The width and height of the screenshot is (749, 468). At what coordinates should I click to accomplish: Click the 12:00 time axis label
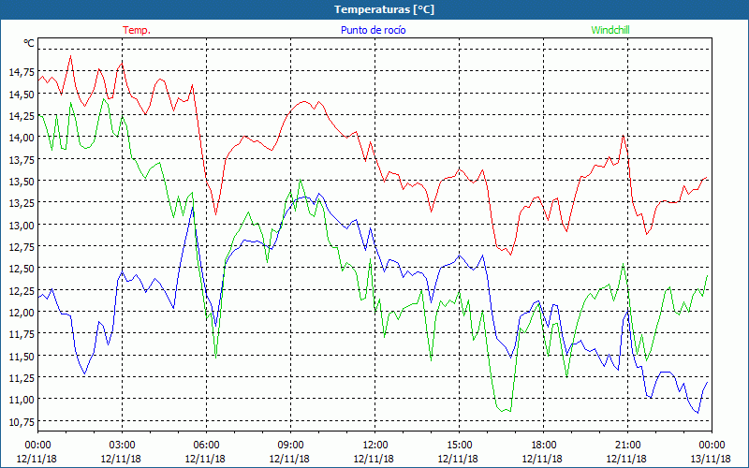click(x=375, y=446)
